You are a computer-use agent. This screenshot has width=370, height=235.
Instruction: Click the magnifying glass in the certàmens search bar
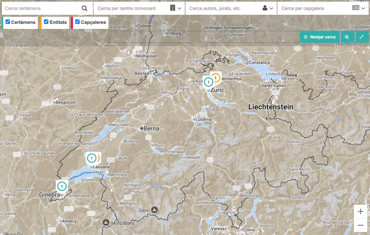[85, 8]
